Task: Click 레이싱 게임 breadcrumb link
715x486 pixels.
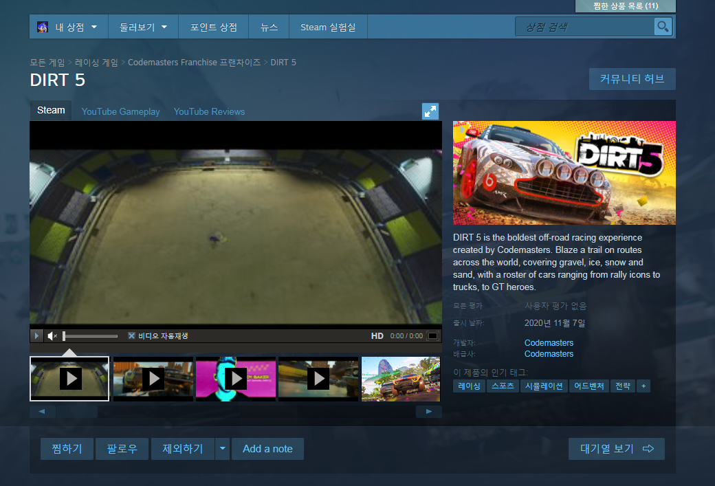Action: coord(96,62)
